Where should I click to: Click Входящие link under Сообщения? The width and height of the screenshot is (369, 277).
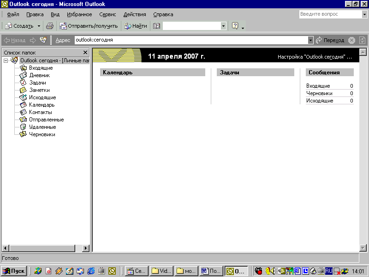point(318,86)
